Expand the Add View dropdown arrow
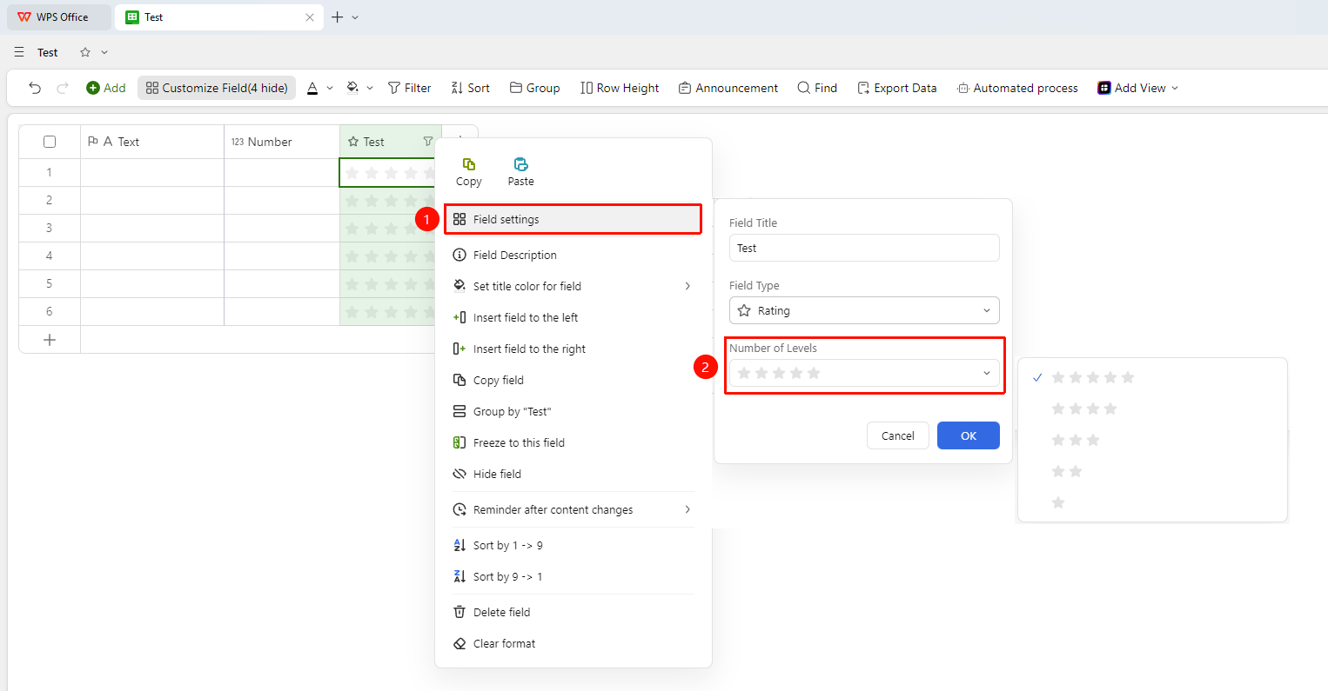1328x691 pixels. point(1175,88)
